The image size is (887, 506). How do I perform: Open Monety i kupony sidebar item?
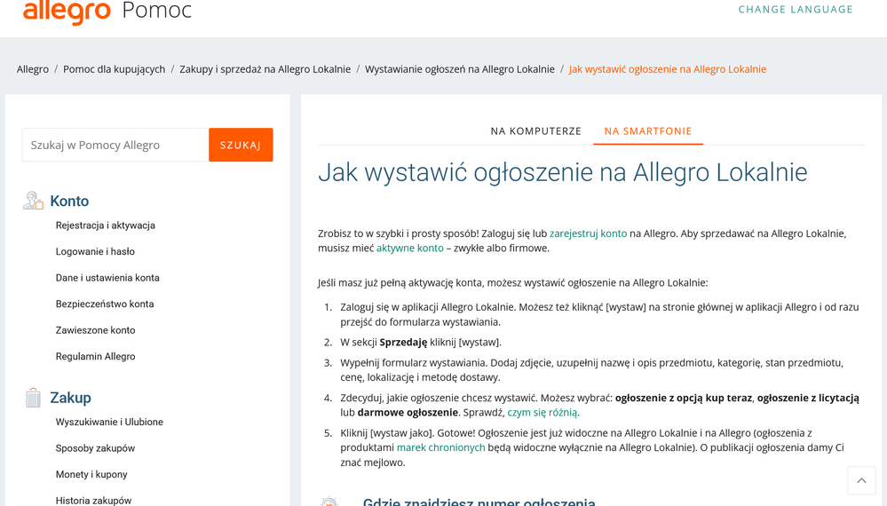click(91, 474)
